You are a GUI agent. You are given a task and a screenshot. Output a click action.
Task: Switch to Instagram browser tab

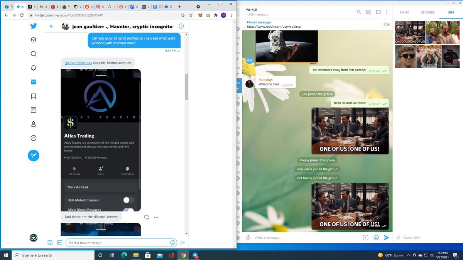pyautogui.click(x=101, y=7)
